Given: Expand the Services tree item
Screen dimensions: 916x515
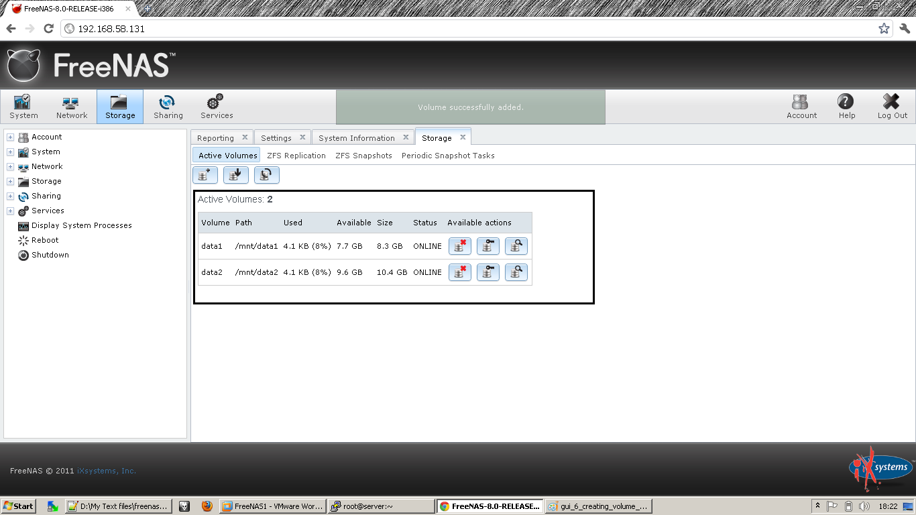Looking at the screenshot, I should point(10,211).
